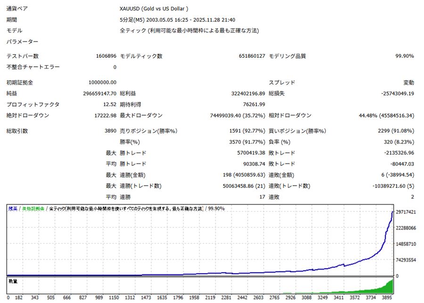Click the スプレッド value 変動

[408, 83]
